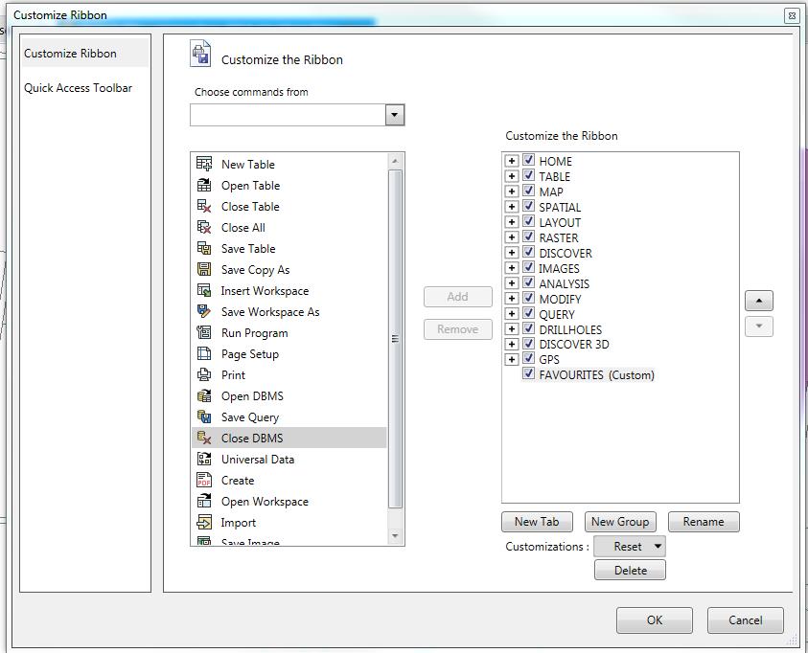Select the Save Table command icon

(x=204, y=248)
